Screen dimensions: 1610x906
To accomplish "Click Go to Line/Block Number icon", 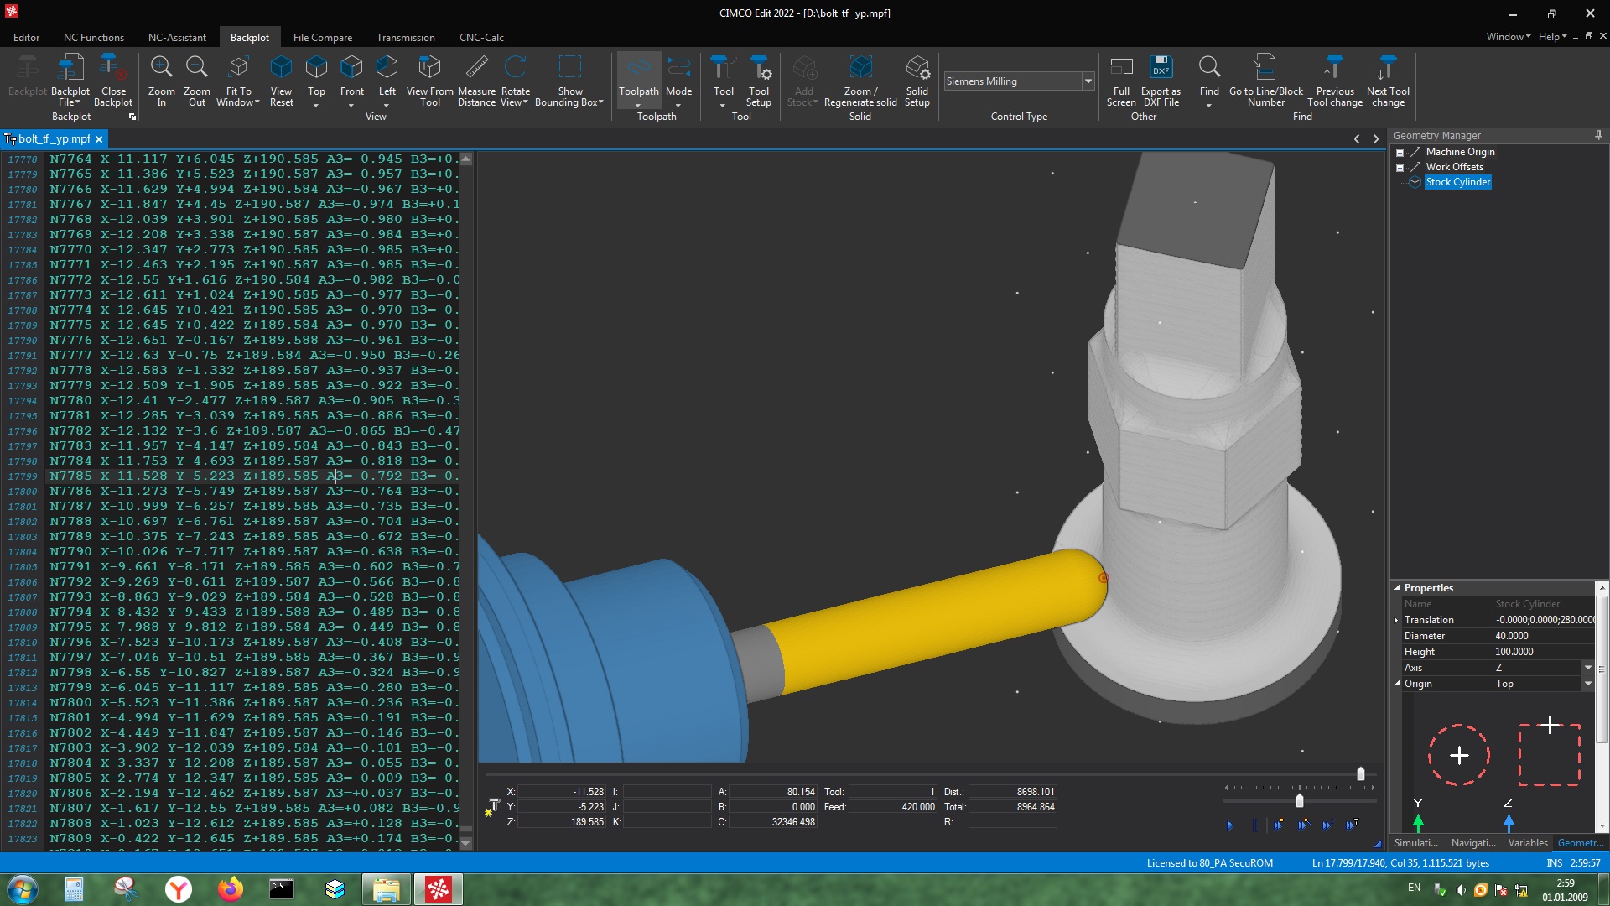I will click(1265, 68).
